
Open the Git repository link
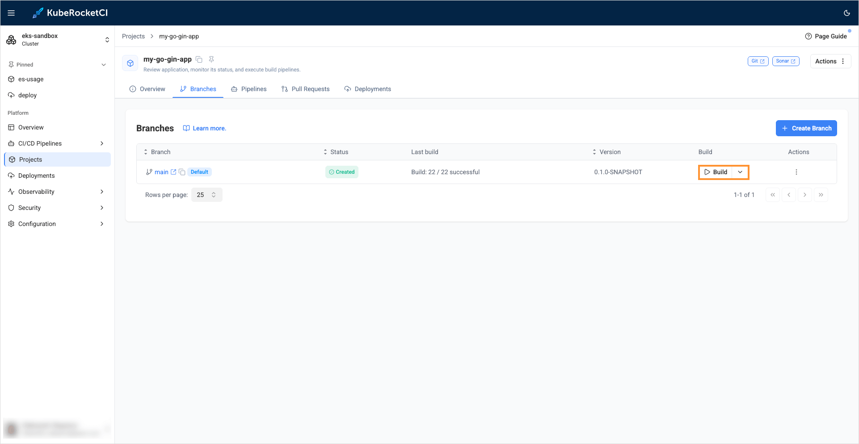coord(758,61)
